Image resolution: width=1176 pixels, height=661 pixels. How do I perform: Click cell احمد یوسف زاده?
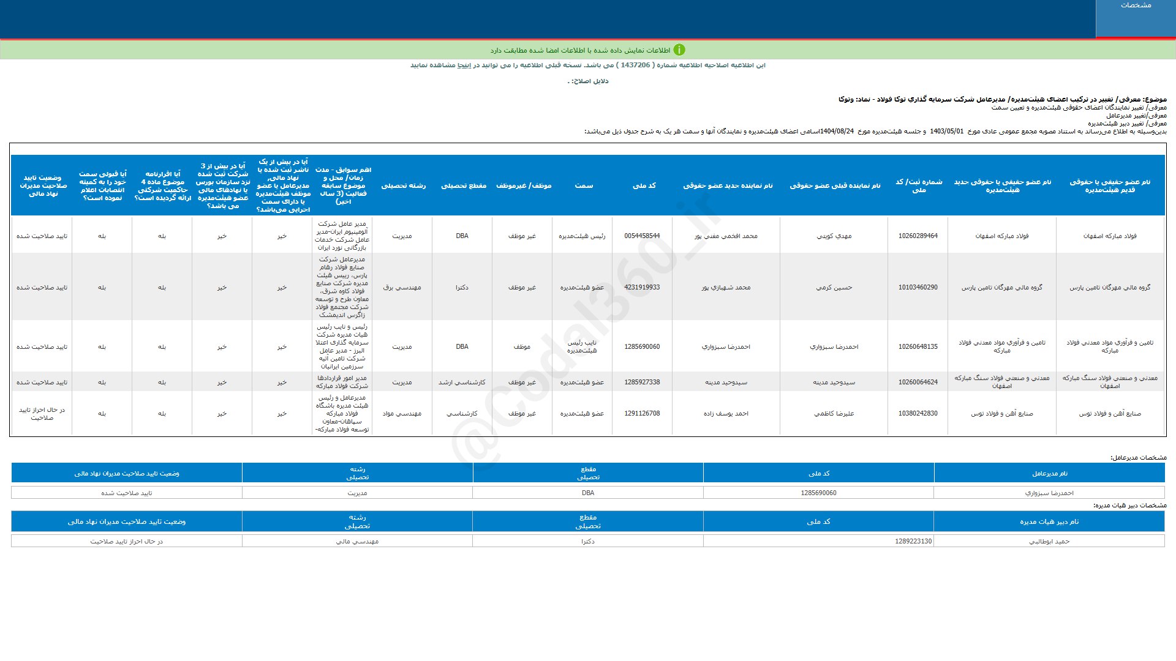tap(726, 414)
